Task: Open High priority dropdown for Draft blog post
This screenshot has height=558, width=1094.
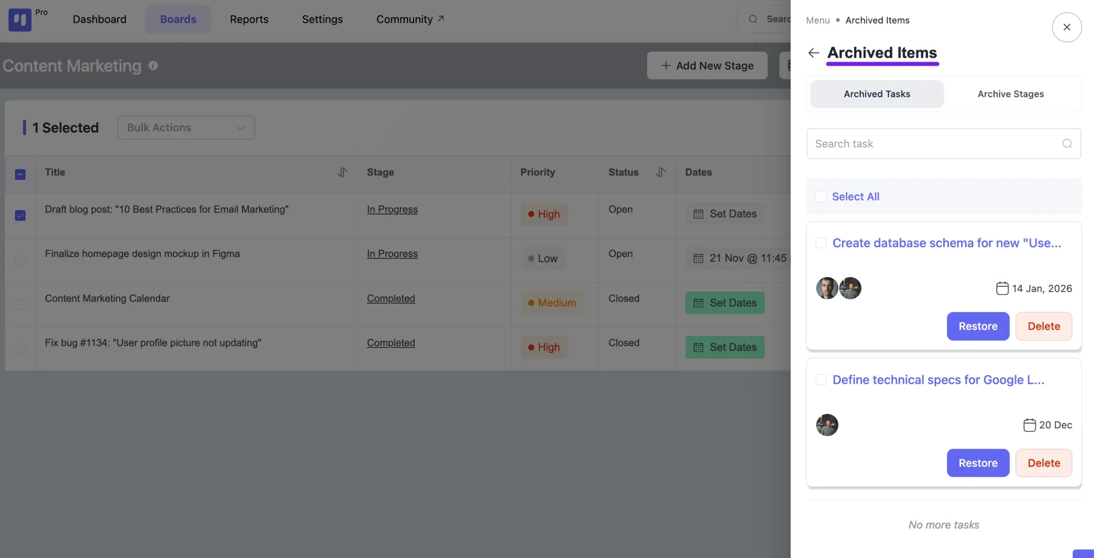Action: coord(544,214)
